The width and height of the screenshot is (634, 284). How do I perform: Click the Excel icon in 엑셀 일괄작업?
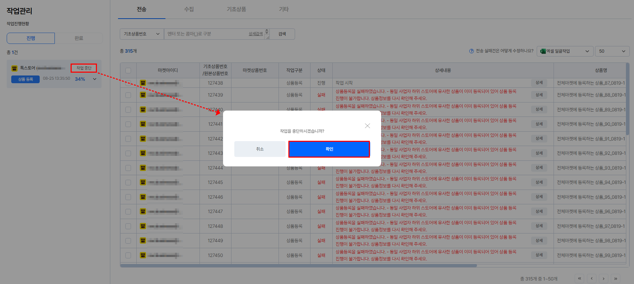543,51
